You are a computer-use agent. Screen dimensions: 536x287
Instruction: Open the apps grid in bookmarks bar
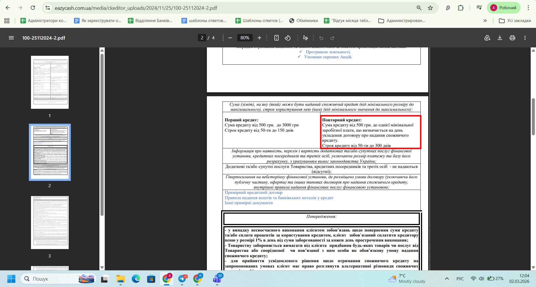pyautogui.click(x=7, y=21)
